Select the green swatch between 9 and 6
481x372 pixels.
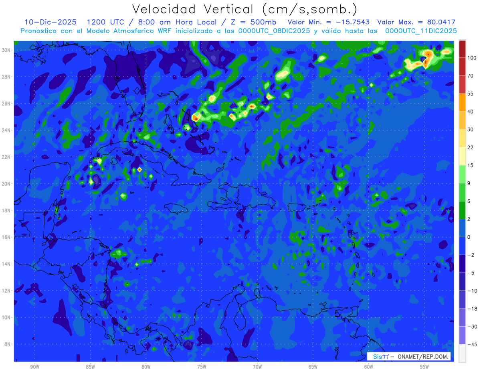pos(462,192)
